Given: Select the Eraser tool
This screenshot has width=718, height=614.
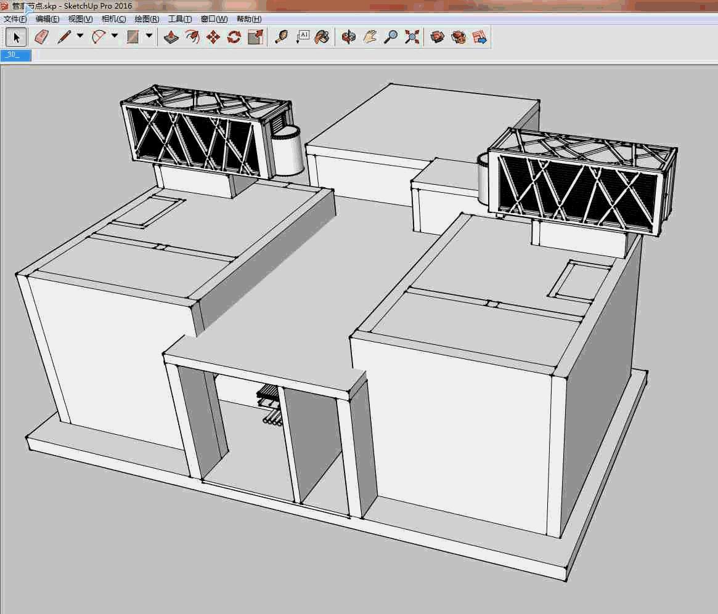Looking at the screenshot, I should pyautogui.click(x=41, y=37).
